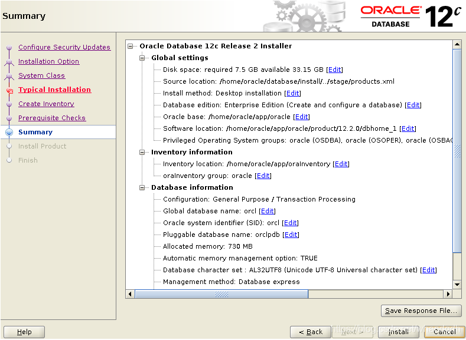Select the Automatic memory management option row
466x340 pixels.
point(240,258)
